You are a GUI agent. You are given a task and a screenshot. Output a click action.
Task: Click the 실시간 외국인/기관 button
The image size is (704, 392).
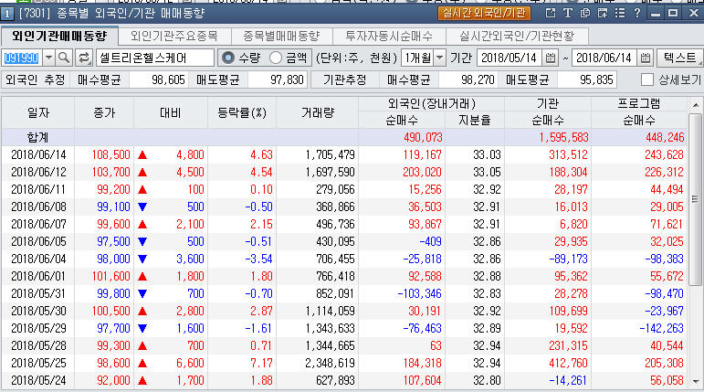pyautogui.click(x=485, y=14)
